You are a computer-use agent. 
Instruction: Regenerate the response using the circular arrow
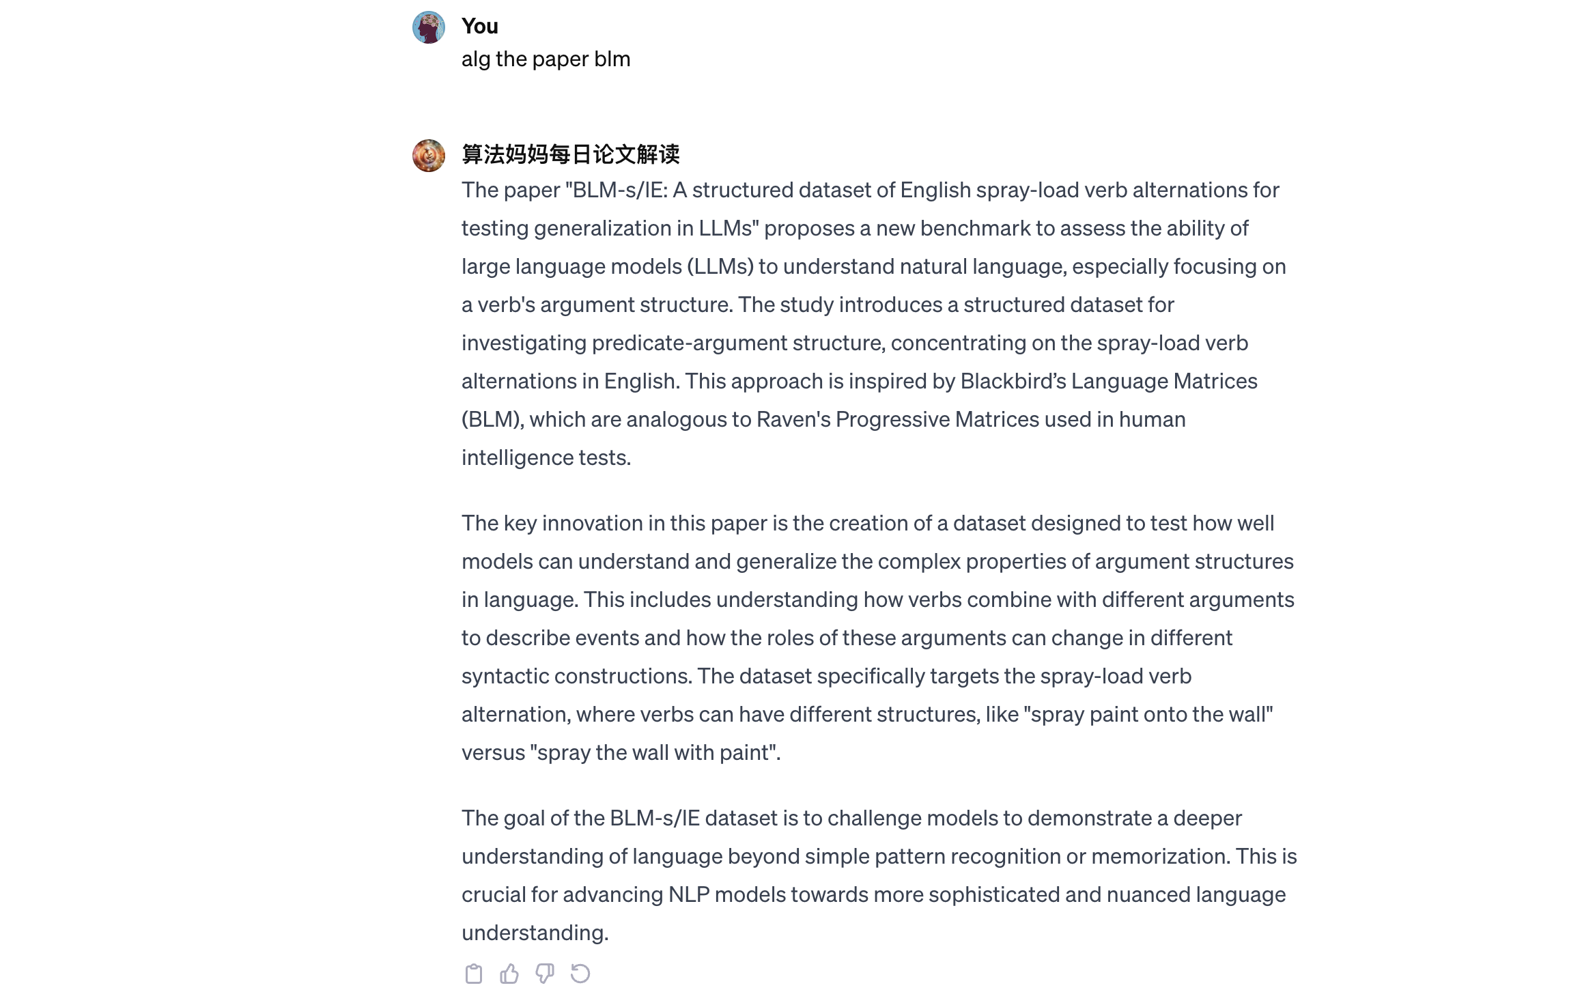[x=580, y=974]
